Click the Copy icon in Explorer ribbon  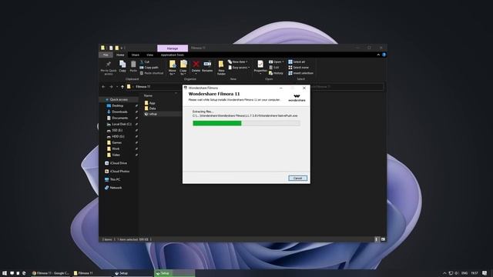(x=122, y=66)
